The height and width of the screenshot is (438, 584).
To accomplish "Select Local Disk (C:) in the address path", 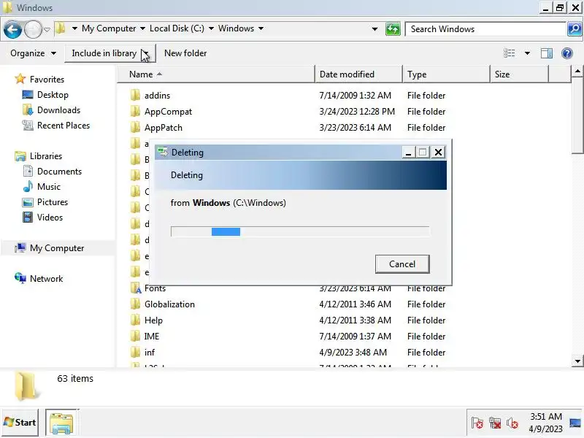I will 177,28.
